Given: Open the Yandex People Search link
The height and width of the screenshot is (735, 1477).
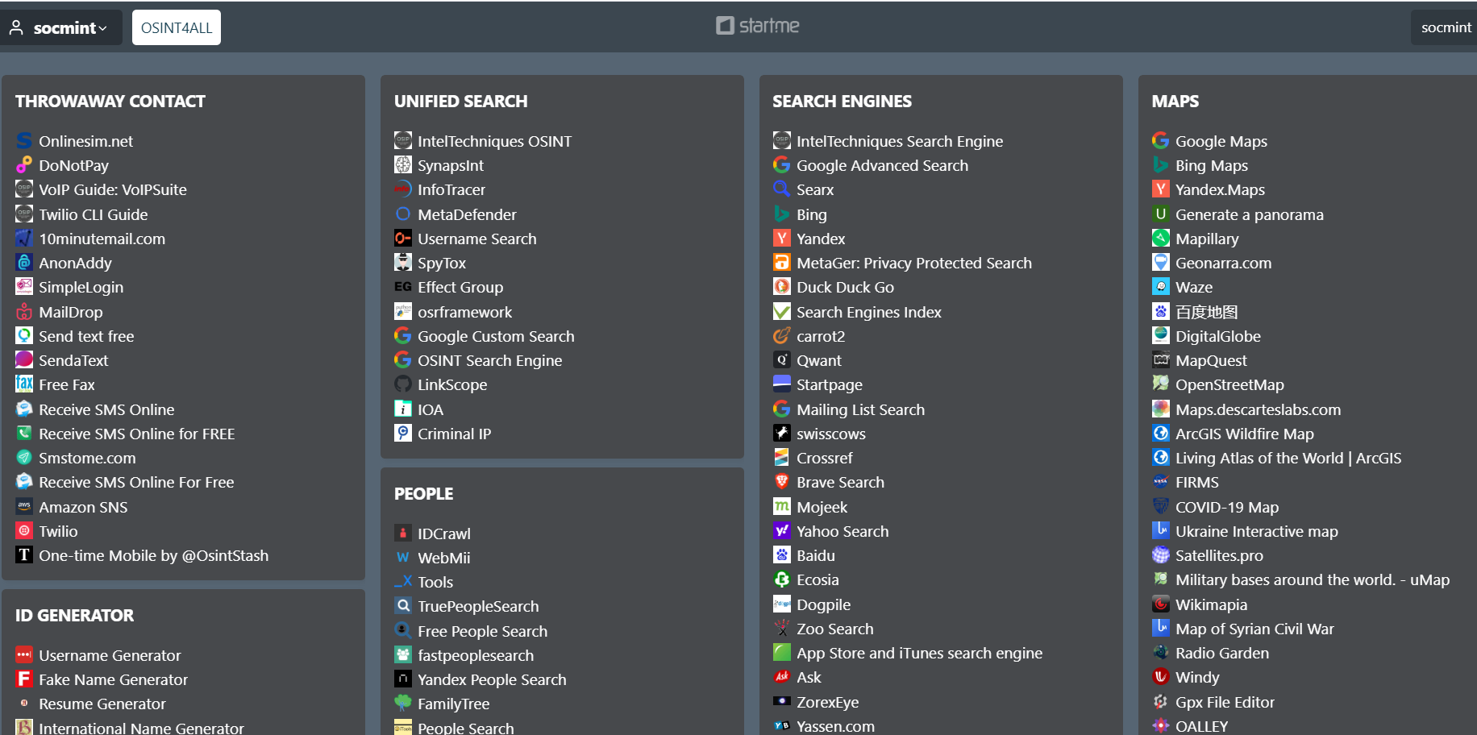Looking at the screenshot, I should click(x=492, y=679).
